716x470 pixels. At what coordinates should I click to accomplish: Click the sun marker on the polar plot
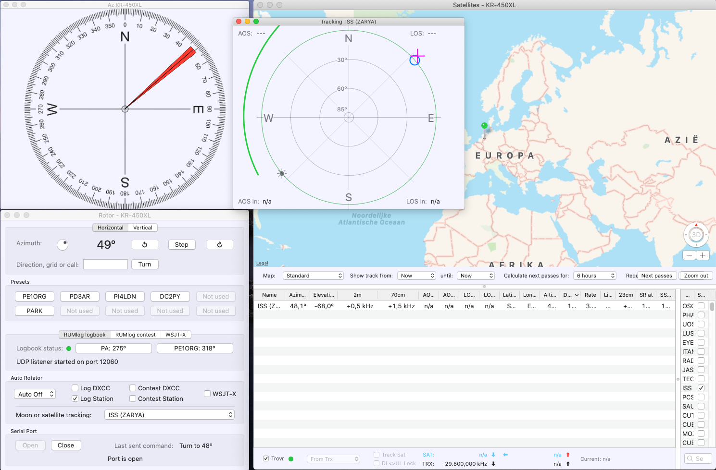click(282, 174)
